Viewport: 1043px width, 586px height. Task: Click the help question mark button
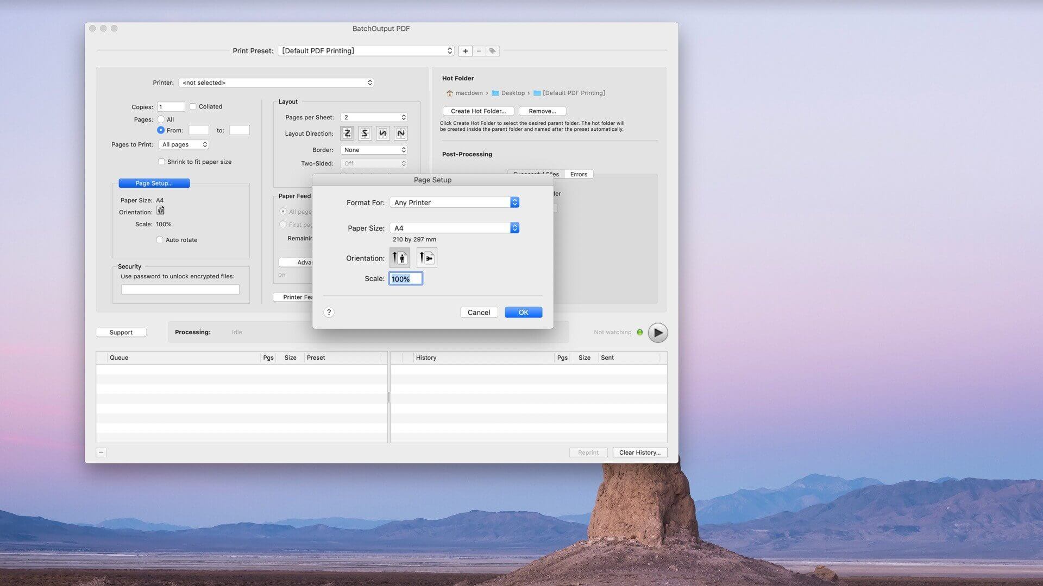[329, 312]
